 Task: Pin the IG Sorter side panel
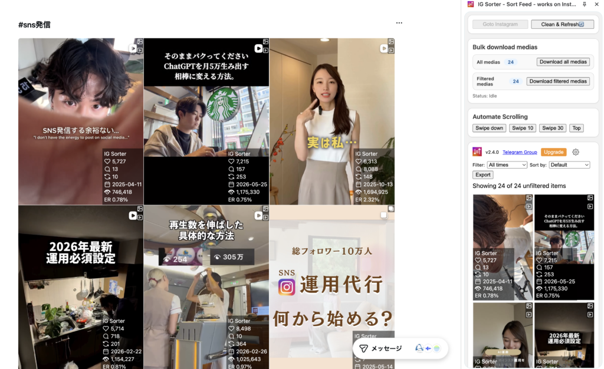[585, 4]
